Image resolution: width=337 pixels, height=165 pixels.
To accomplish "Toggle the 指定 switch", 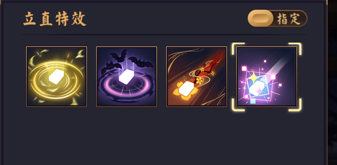I will coord(277,18).
